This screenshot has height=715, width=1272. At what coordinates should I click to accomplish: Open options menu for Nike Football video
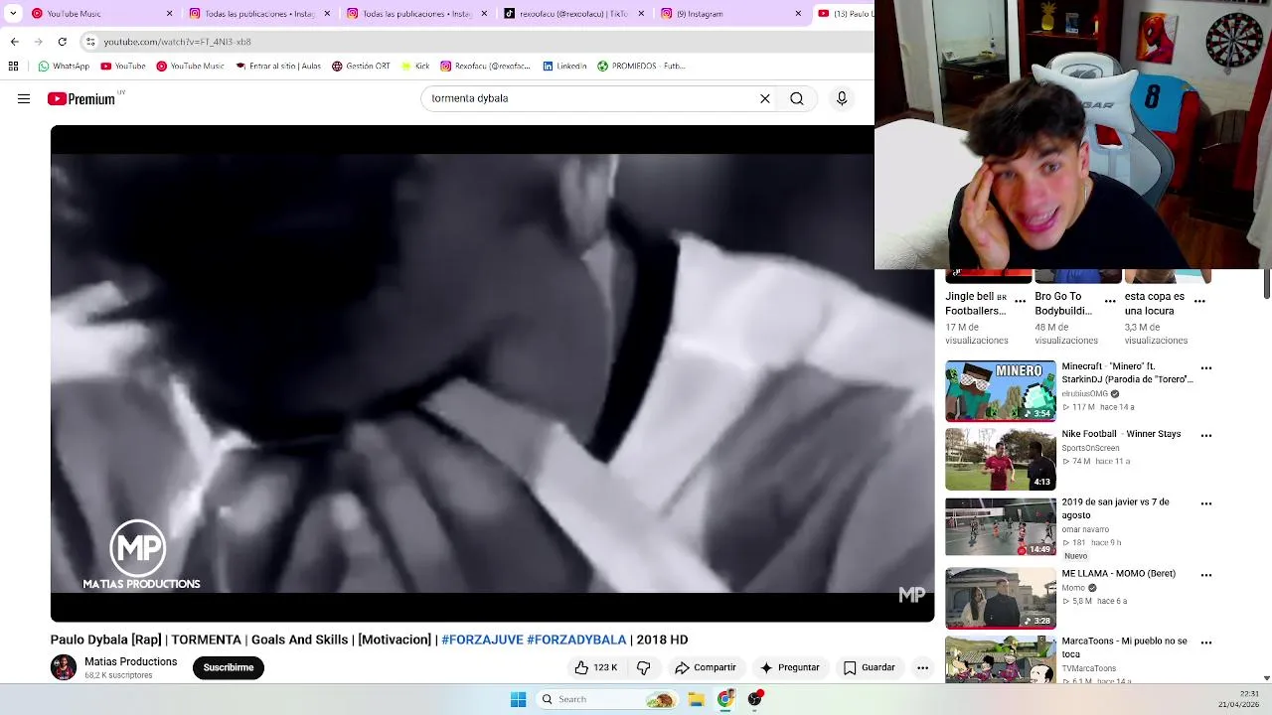tap(1206, 436)
